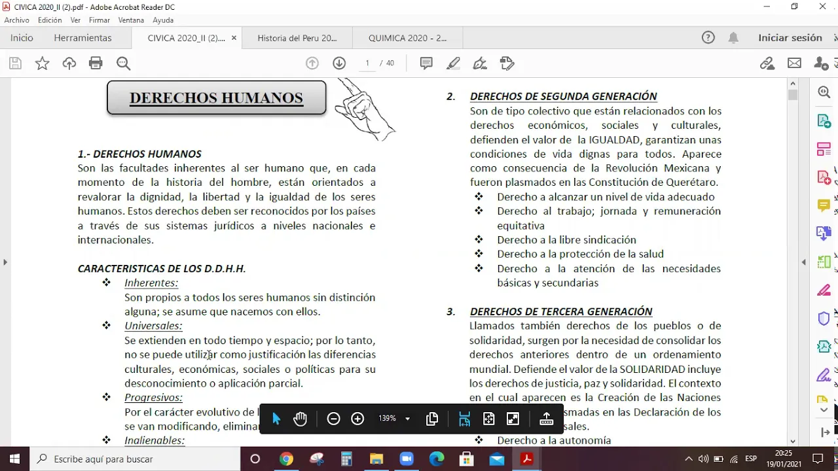Share a link with the chain icon
This screenshot has width=838, height=471.
pos(767,63)
